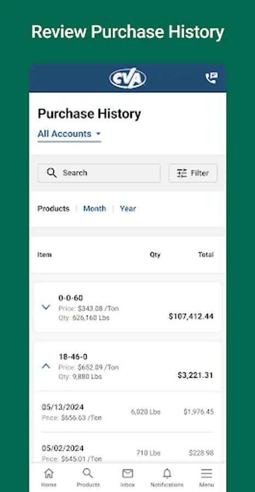Viewport: 255px width, 492px height.
Task: Click the 6,020 Lbs quantity value
Action: click(146, 412)
